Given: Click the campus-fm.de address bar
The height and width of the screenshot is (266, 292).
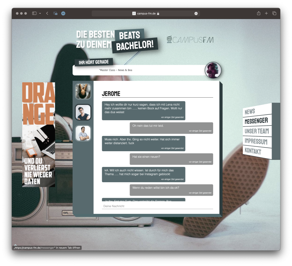Looking at the screenshot, I should point(146,13).
